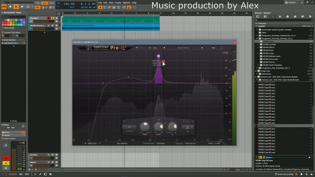This screenshot has height=177, width=315.
Task: Open the Bell filter shape dropdown
Action: (129, 127)
